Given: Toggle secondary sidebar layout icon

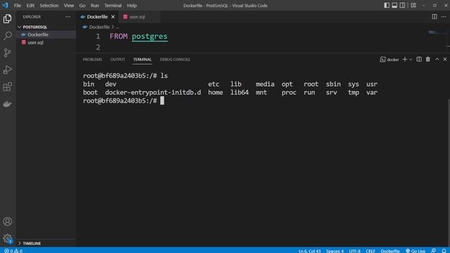Looking at the screenshot, I should 402,5.
